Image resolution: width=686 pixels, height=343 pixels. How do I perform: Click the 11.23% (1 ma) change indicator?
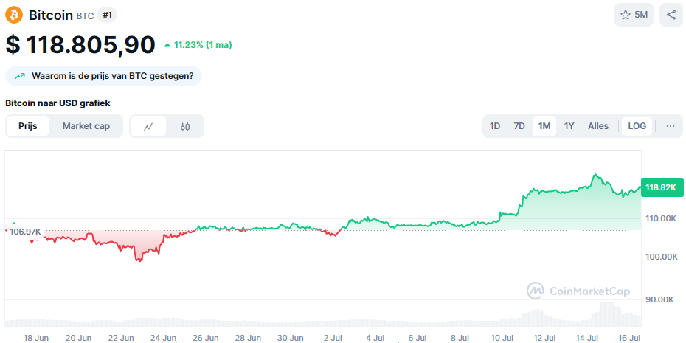(198, 44)
